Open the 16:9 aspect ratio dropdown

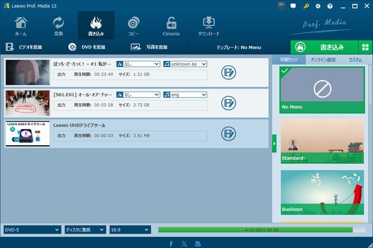coord(130,230)
